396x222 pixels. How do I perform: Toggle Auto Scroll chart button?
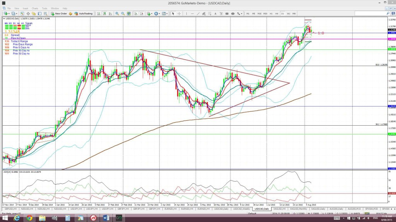coord(136,13)
